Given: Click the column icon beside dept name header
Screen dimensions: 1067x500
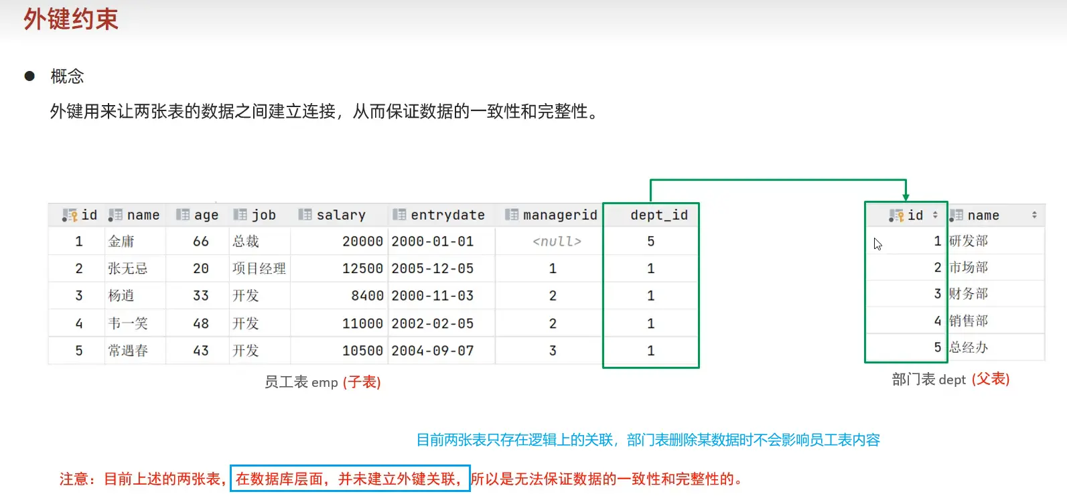Looking at the screenshot, I should [x=956, y=215].
